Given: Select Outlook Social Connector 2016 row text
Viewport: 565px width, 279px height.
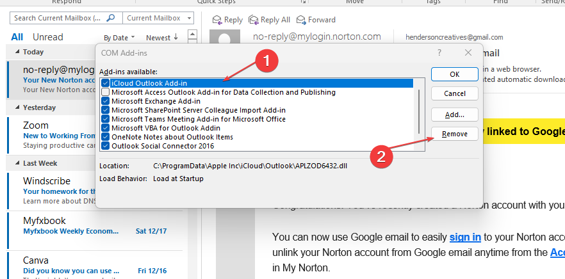Looking at the screenshot, I should click(x=163, y=146).
